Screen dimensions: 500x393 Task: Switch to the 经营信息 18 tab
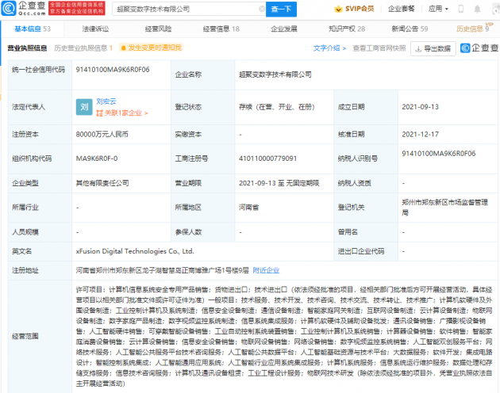pyautogui.click(x=221, y=29)
